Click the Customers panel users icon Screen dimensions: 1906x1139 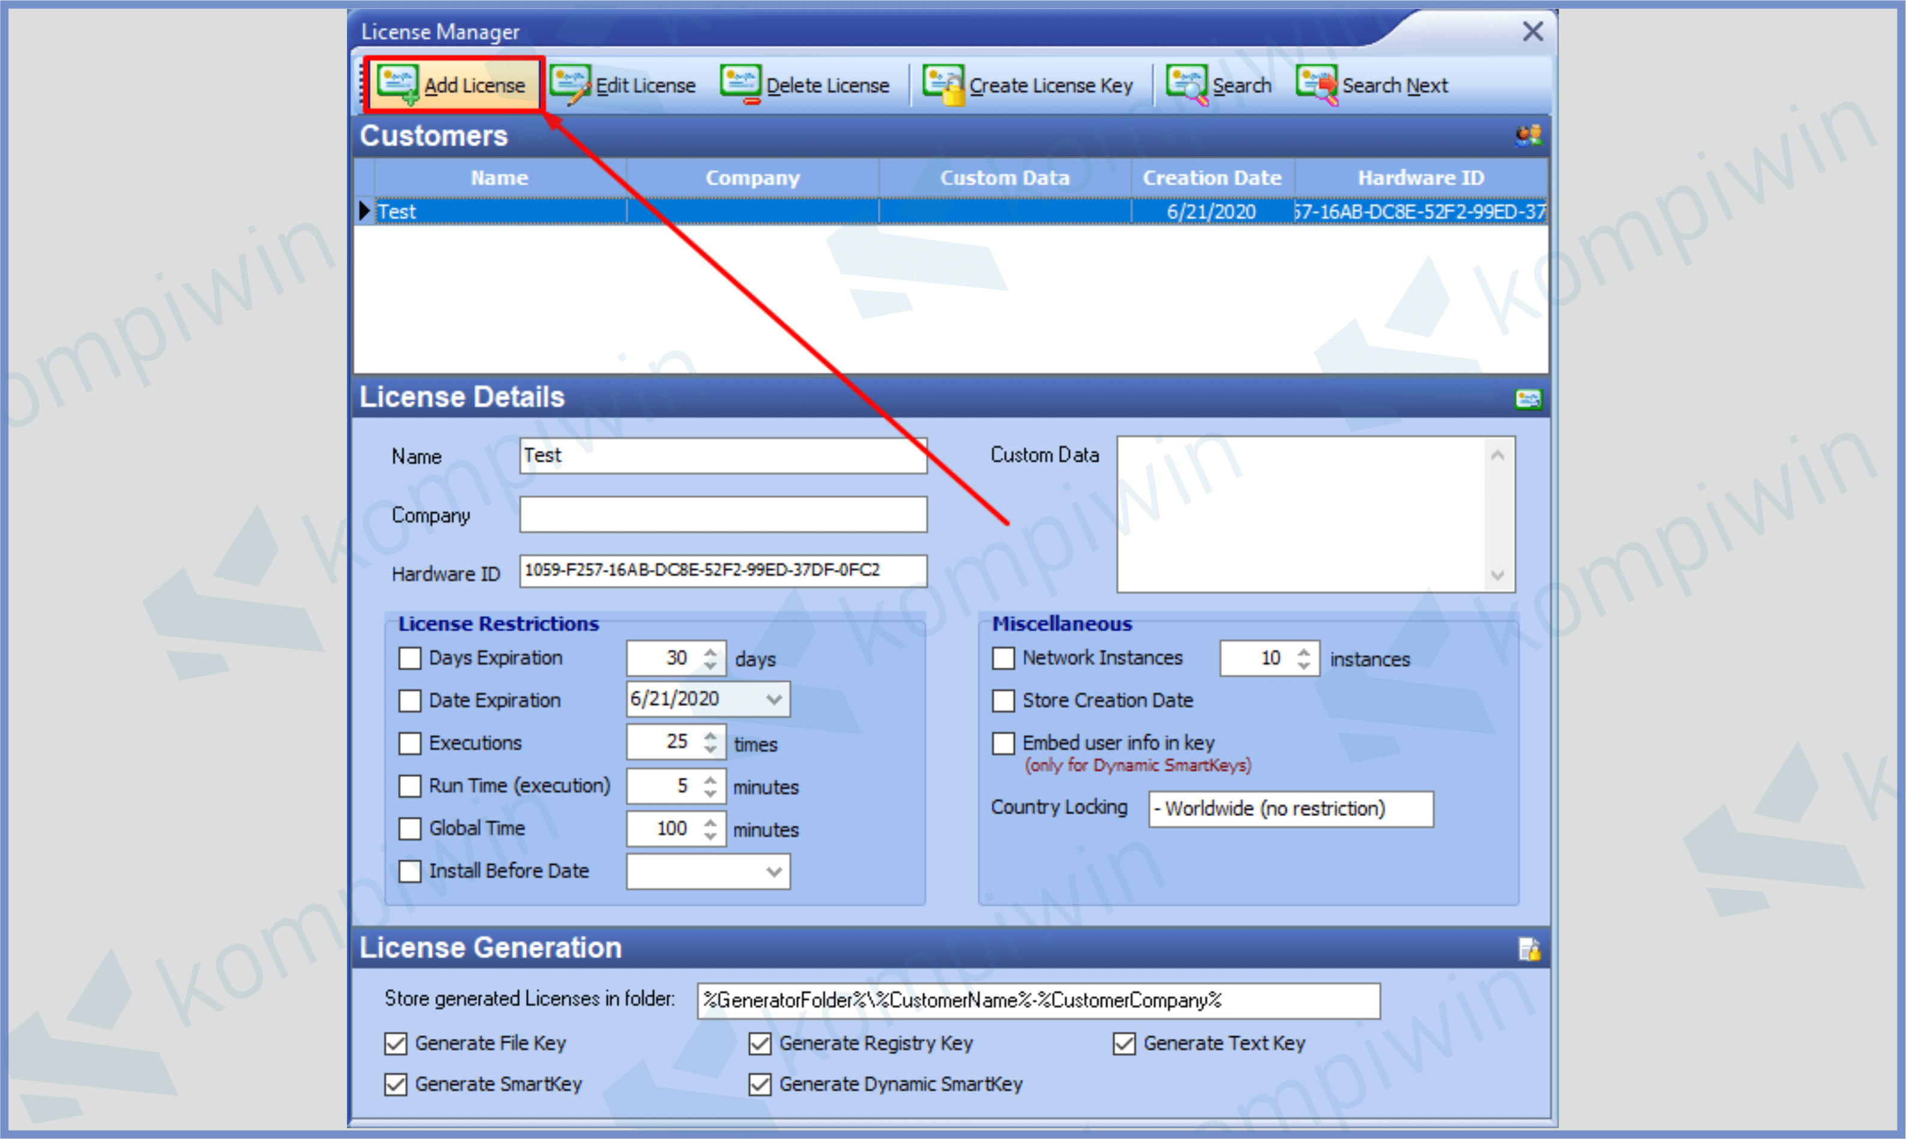(1528, 136)
